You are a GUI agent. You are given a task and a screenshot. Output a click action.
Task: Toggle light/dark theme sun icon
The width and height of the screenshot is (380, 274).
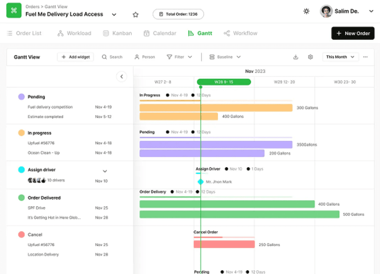[306, 11]
